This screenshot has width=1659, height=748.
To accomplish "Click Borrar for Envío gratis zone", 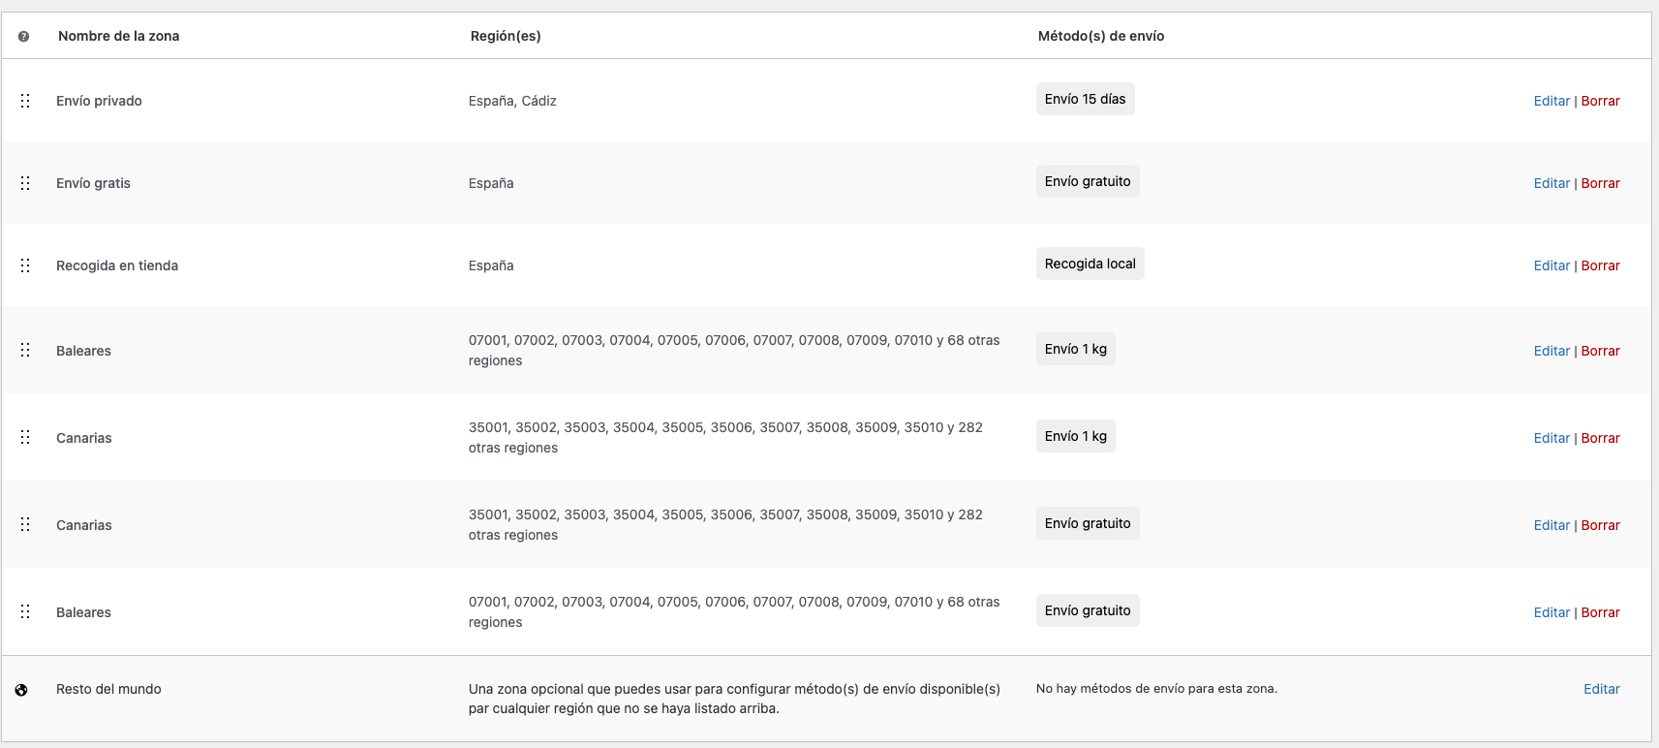I will [x=1600, y=183].
